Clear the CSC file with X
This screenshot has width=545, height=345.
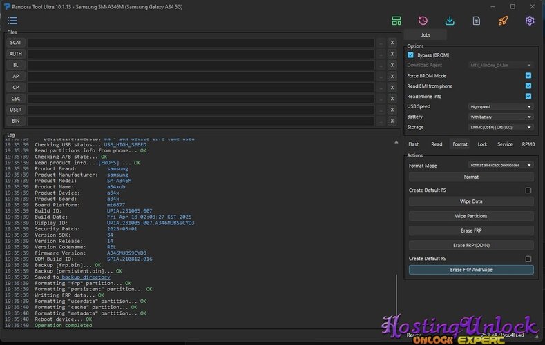click(x=392, y=99)
